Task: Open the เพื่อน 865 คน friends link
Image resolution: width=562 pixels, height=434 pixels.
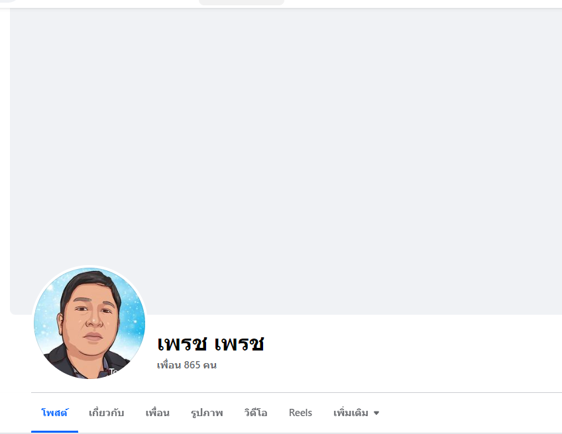Action: click(187, 365)
